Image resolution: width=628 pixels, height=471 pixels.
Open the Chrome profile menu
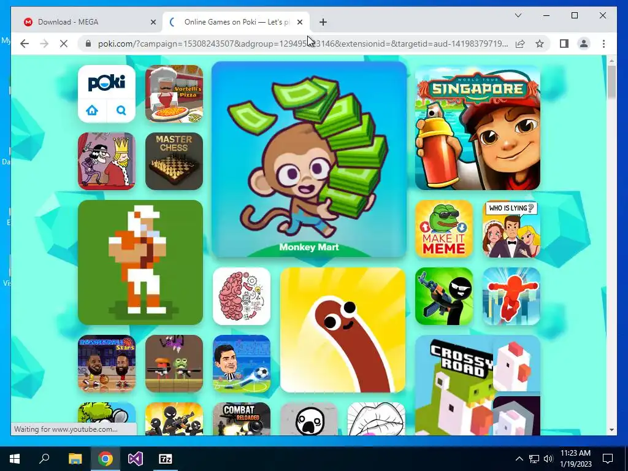(x=584, y=44)
